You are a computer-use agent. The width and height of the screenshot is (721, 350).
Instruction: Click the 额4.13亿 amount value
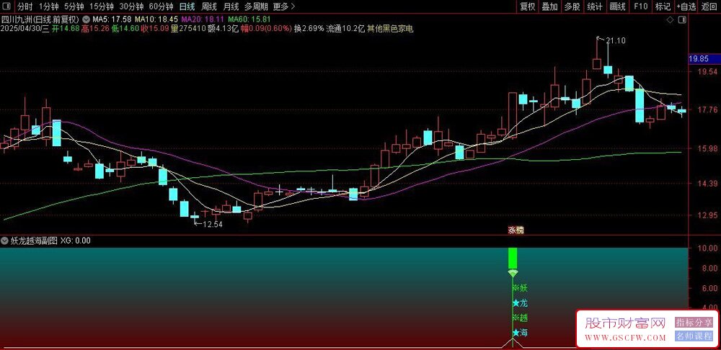223,29
